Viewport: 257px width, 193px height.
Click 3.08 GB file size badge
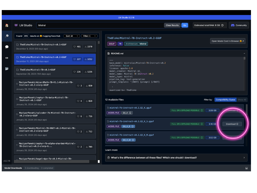[x=212, y=111]
